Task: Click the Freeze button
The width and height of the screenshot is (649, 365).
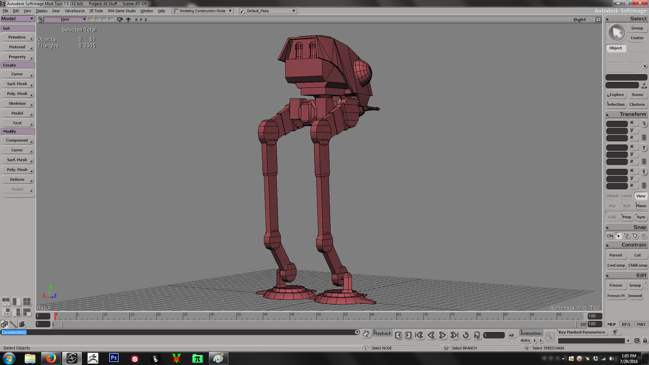Action: click(616, 286)
